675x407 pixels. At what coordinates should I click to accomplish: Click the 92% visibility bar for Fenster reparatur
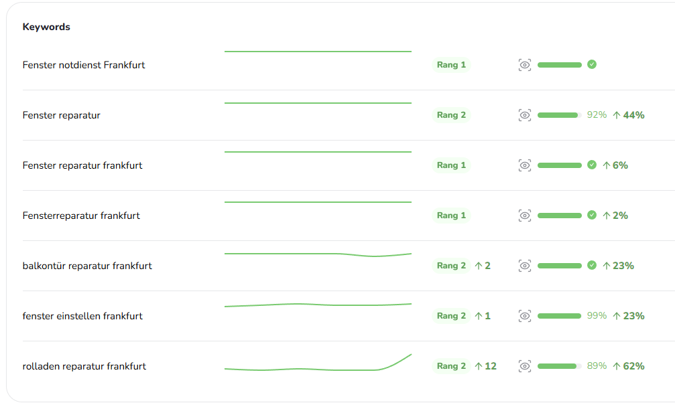[559, 115]
